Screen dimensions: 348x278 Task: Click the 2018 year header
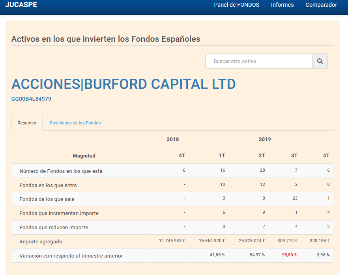tap(173, 139)
